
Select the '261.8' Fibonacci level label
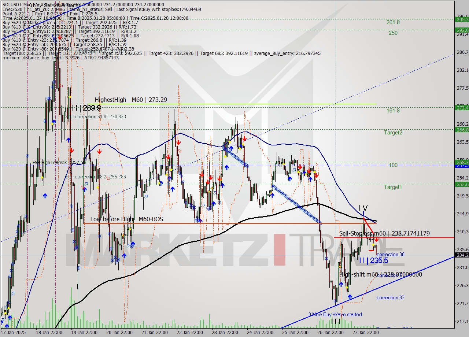coord(393,22)
